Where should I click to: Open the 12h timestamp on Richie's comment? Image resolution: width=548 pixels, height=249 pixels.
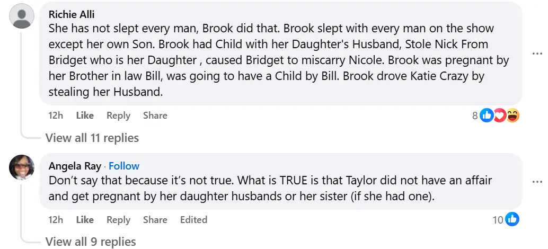[x=56, y=115]
